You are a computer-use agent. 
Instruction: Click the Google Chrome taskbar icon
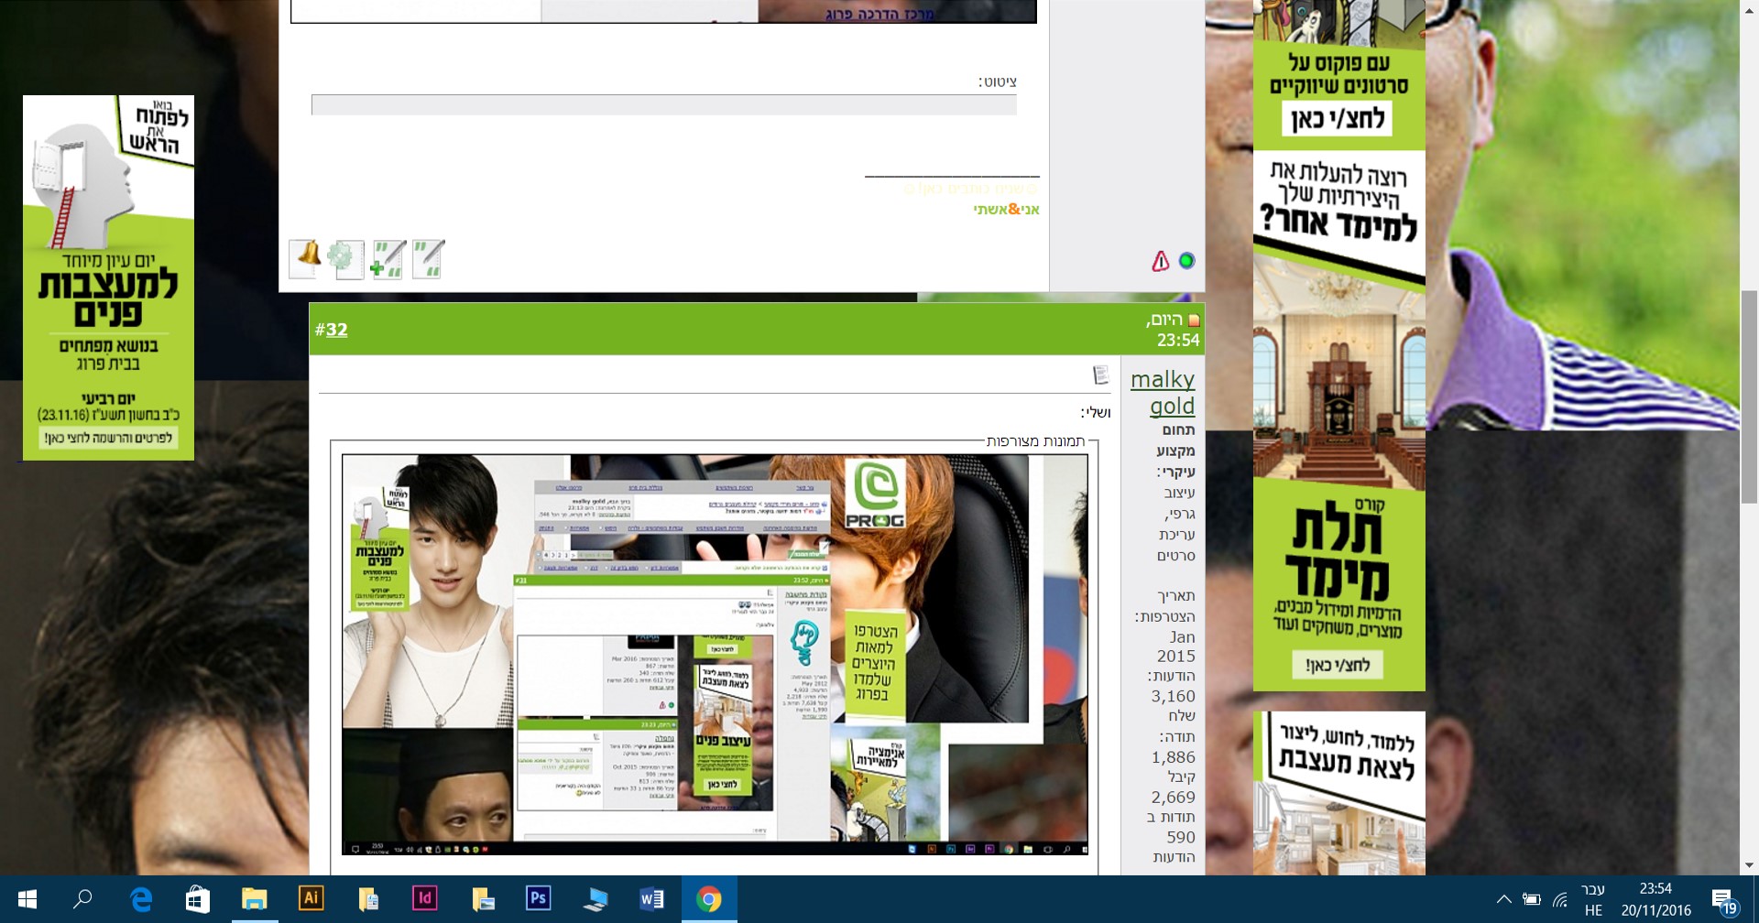(709, 899)
